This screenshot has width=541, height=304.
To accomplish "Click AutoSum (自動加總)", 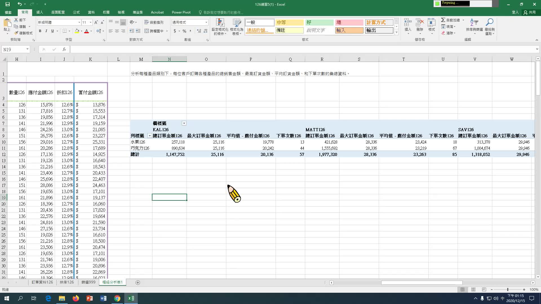I will pyautogui.click(x=451, y=20).
